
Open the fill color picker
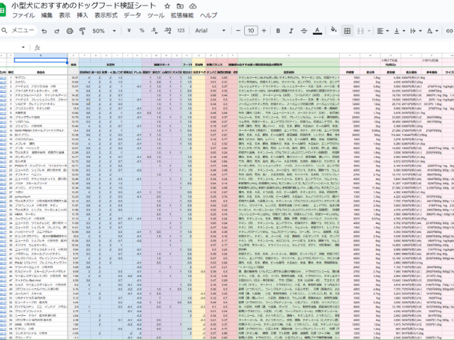[334, 30]
